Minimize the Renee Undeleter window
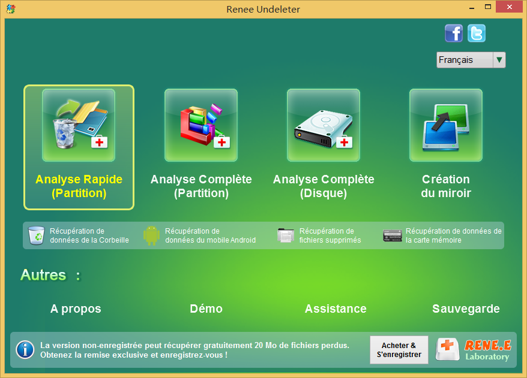Screen dimensions: 527x378 click(x=472, y=7)
